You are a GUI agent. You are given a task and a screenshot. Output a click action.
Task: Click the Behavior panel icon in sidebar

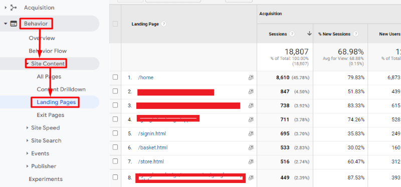[x=14, y=23]
